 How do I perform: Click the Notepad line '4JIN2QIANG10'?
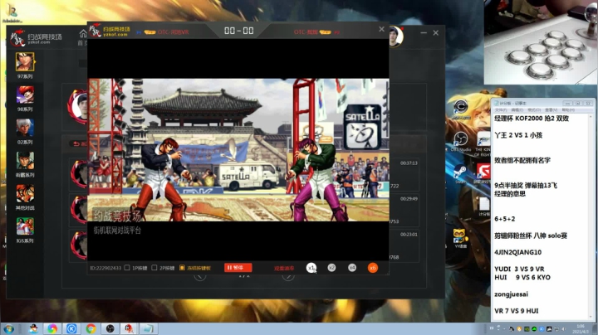[x=517, y=252]
